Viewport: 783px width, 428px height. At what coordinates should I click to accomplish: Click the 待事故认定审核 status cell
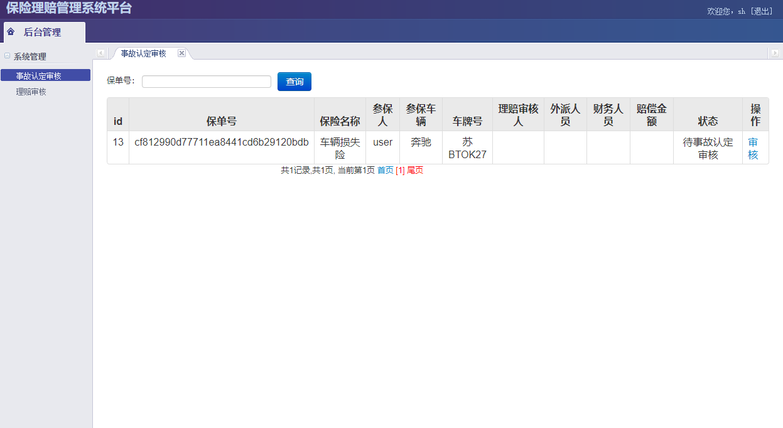point(708,148)
